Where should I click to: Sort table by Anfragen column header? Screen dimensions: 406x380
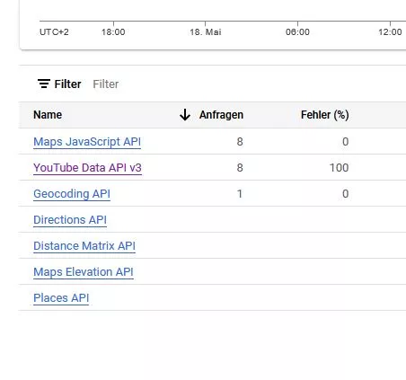(221, 115)
